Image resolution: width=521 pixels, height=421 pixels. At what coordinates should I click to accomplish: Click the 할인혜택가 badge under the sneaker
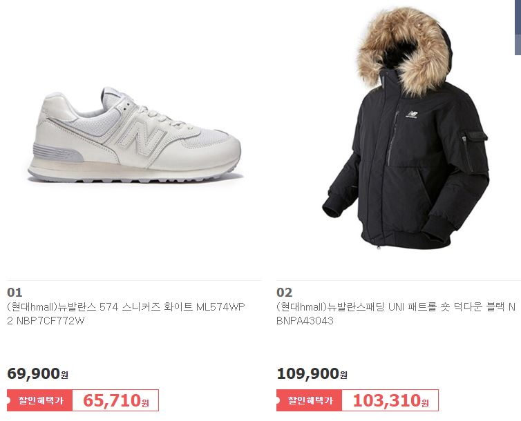coord(40,400)
